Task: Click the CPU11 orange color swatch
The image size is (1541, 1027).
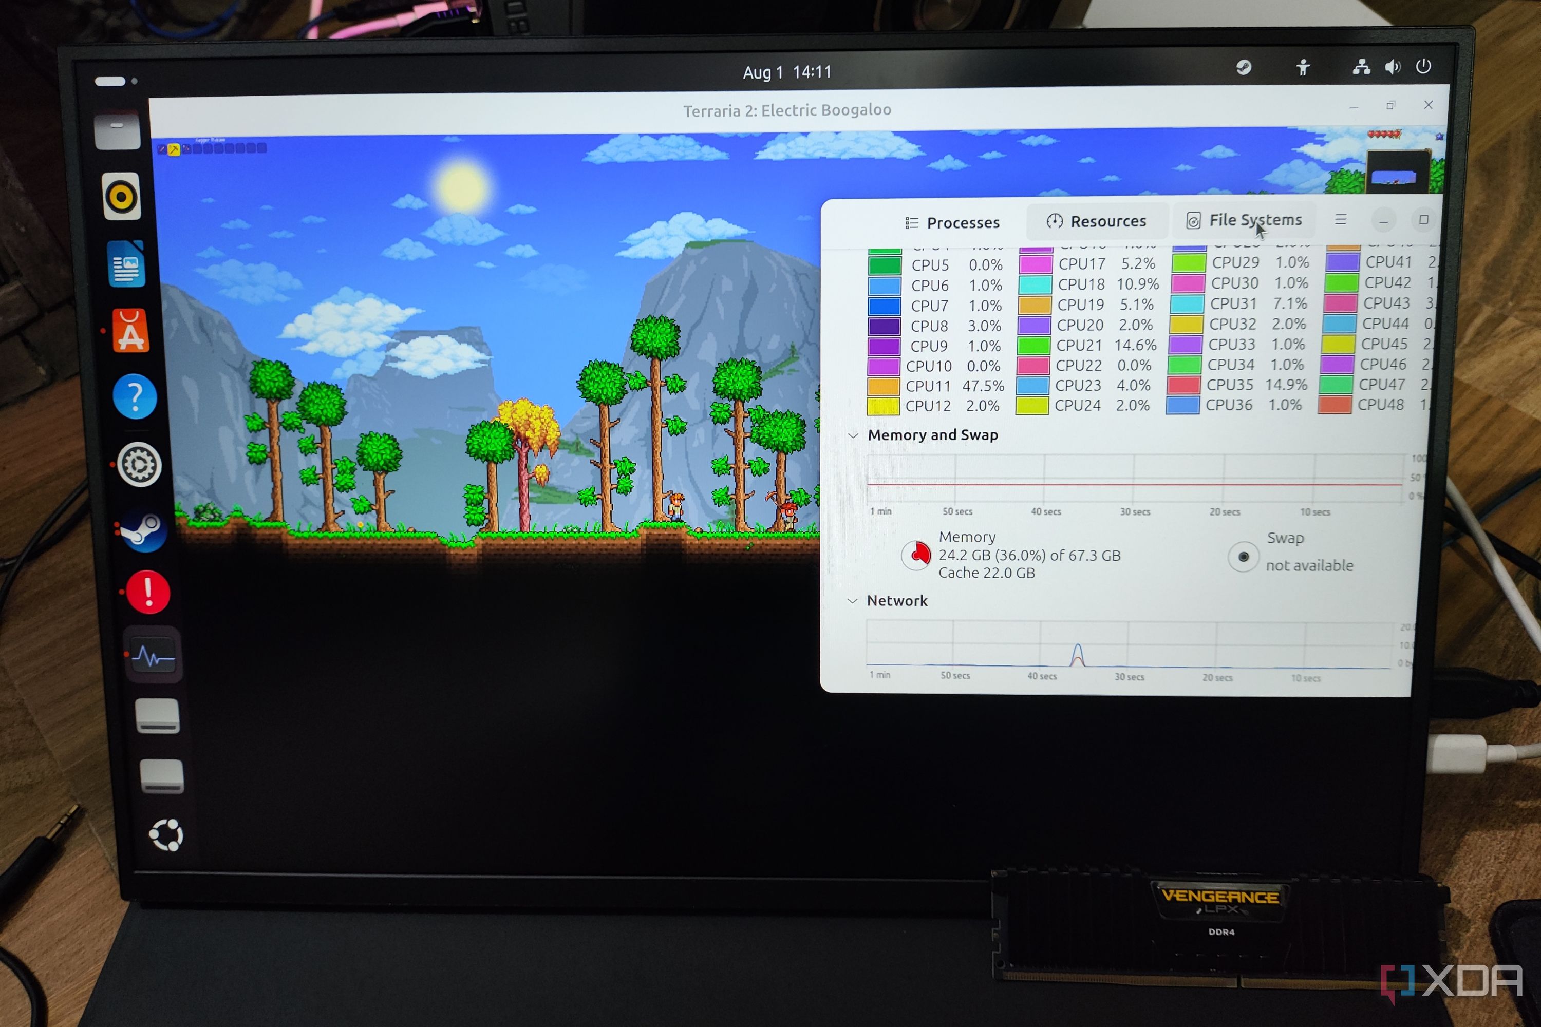Action: tap(883, 387)
